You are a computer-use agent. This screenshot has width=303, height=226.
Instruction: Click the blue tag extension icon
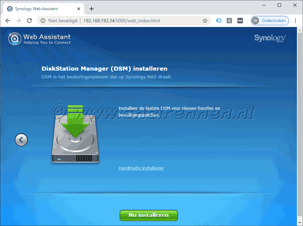tap(219, 21)
